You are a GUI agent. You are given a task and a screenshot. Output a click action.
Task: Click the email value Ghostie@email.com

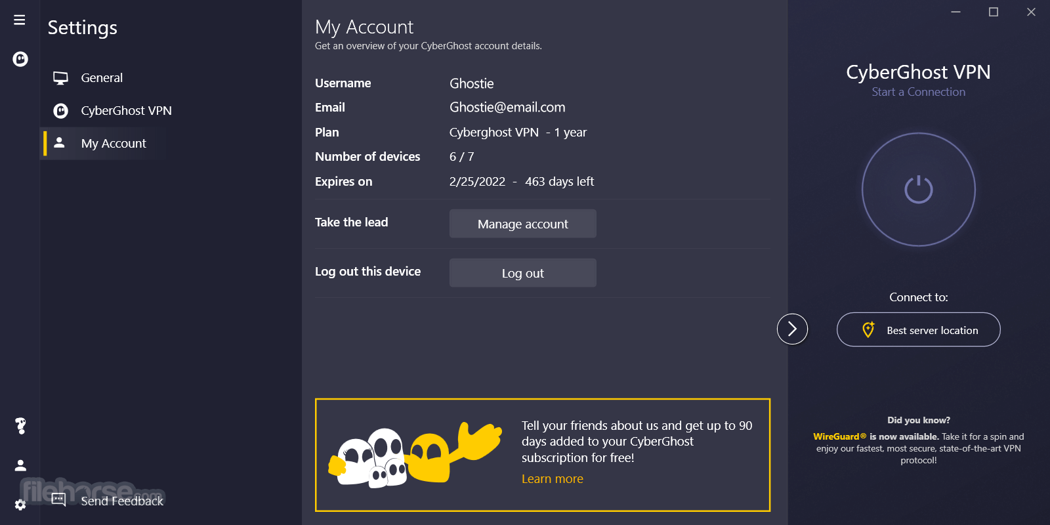(507, 108)
